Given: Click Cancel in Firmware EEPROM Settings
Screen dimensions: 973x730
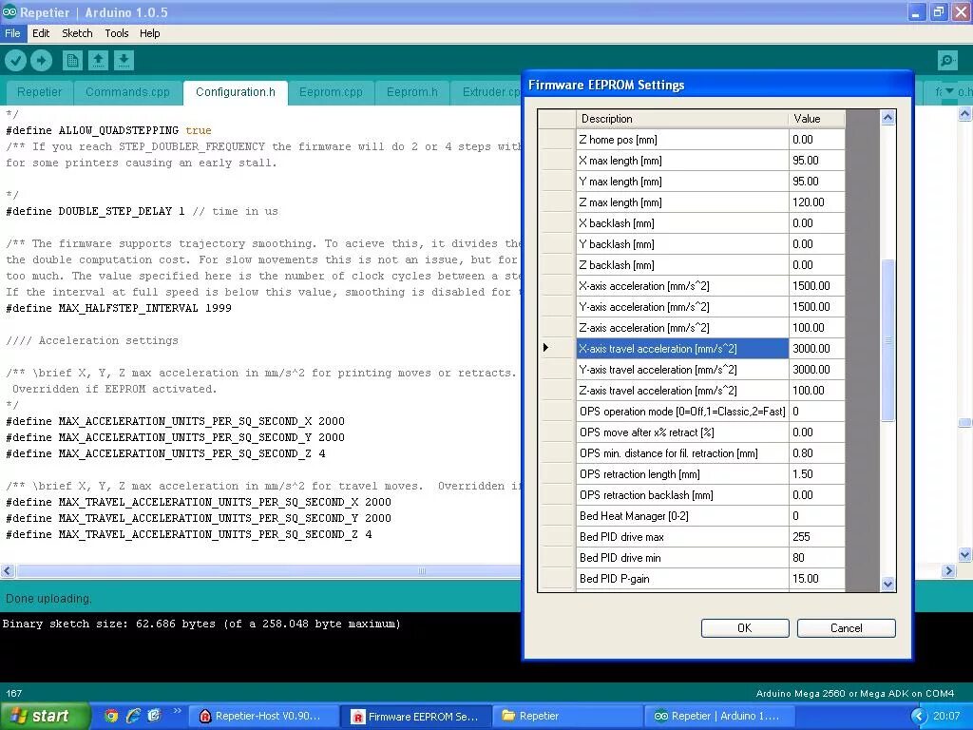Looking at the screenshot, I should [846, 628].
